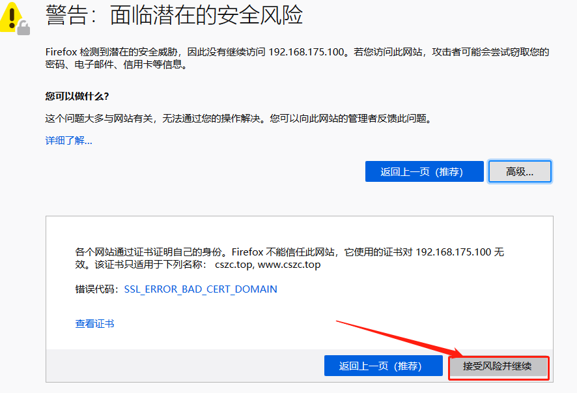Click the 高级... button

pyautogui.click(x=520, y=171)
